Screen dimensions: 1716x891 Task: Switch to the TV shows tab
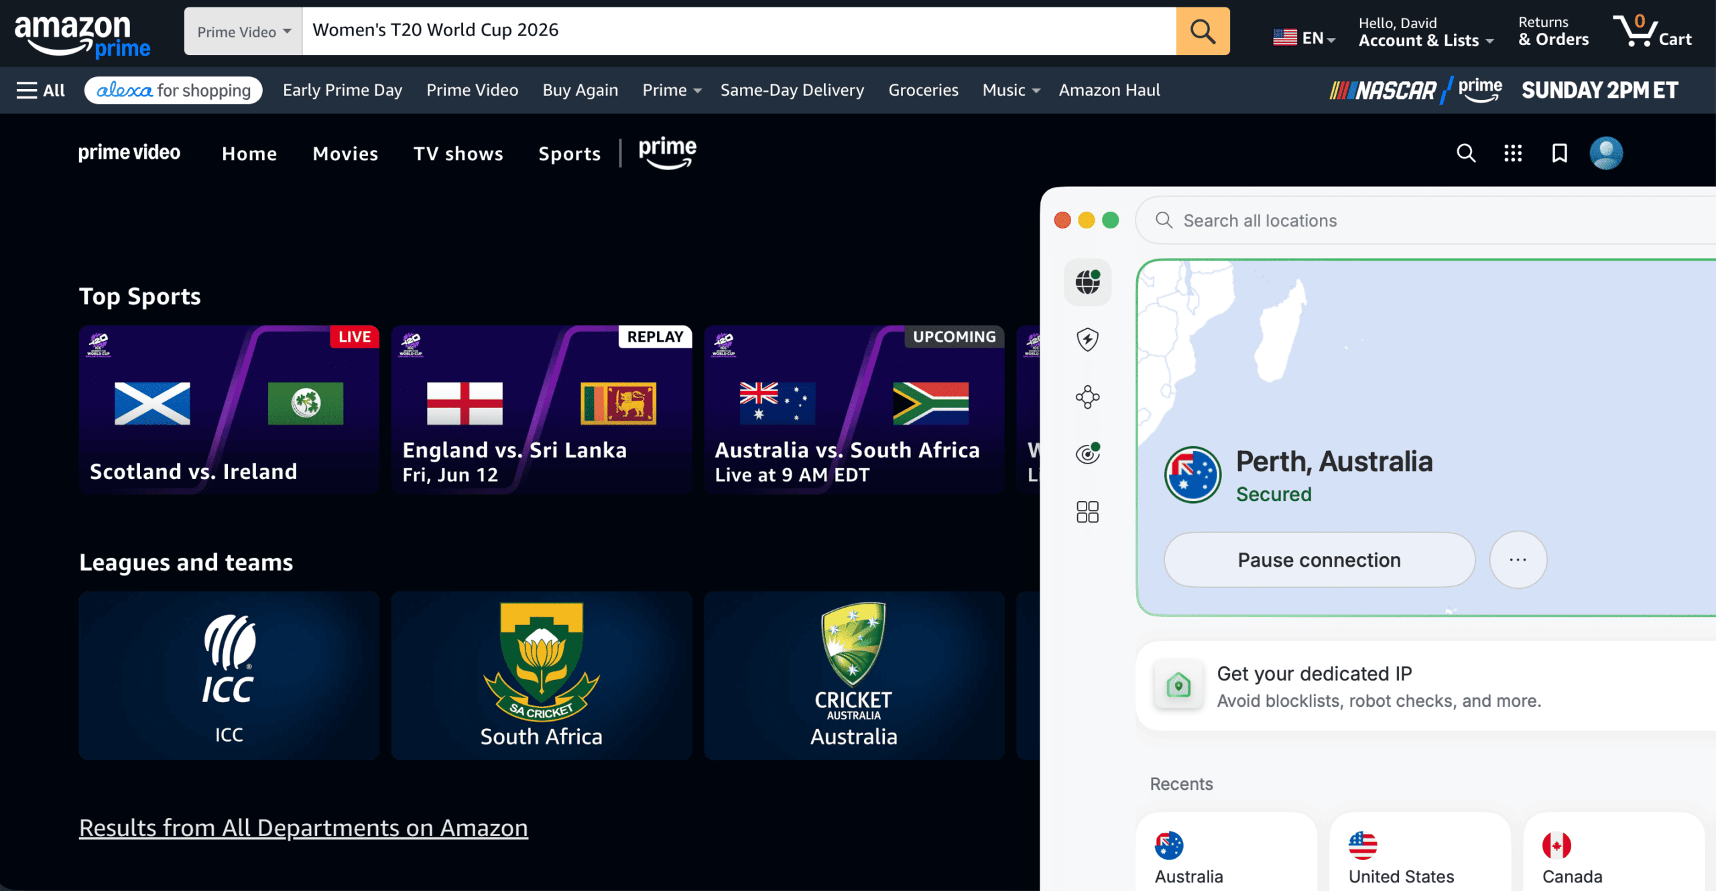tap(458, 153)
